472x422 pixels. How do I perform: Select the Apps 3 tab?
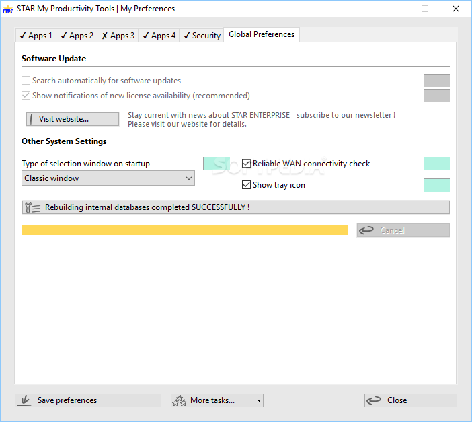click(x=118, y=36)
